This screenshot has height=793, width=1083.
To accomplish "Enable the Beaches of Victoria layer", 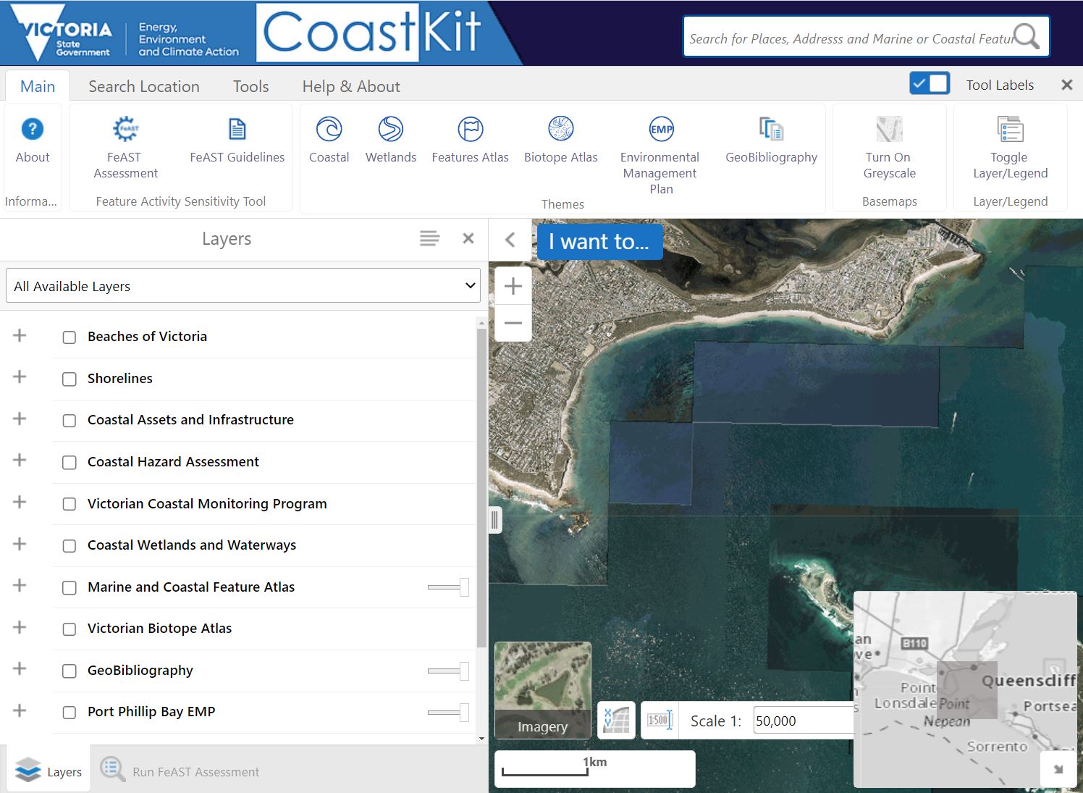I will [69, 337].
